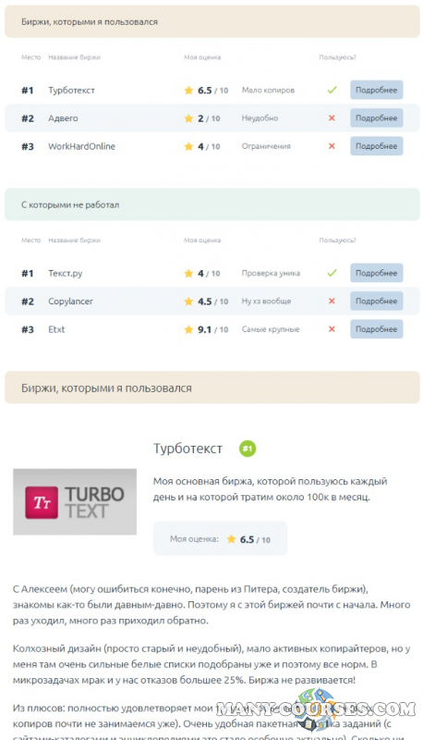Click the star icon in Турботекст row
The height and width of the screenshot is (740, 423).
click(x=188, y=90)
